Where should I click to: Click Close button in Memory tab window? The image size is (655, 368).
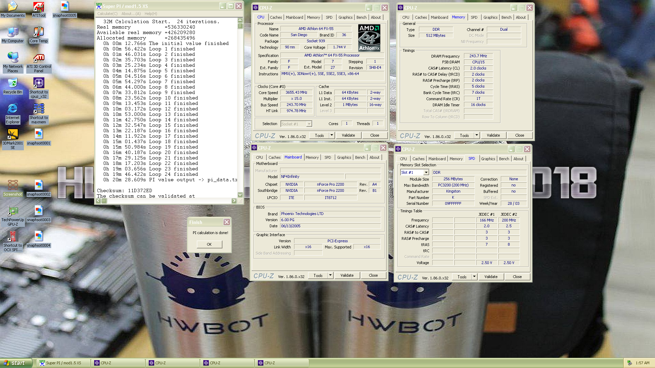[x=520, y=135]
